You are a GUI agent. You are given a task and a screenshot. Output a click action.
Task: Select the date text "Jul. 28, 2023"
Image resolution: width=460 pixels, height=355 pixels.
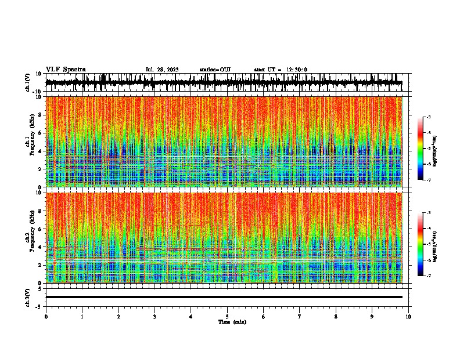click(x=162, y=70)
